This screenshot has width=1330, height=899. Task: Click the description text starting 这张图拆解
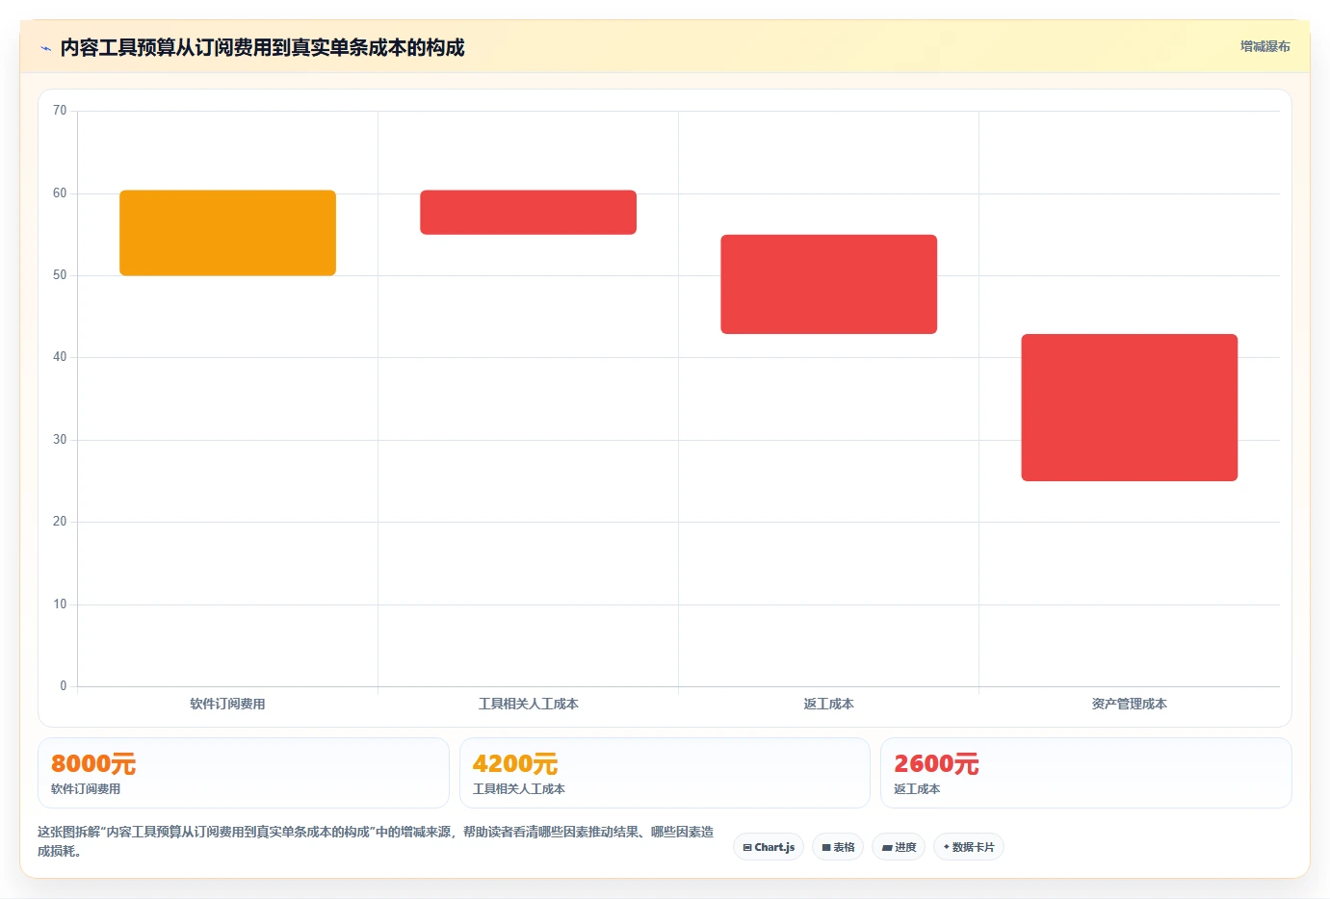click(376, 841)
